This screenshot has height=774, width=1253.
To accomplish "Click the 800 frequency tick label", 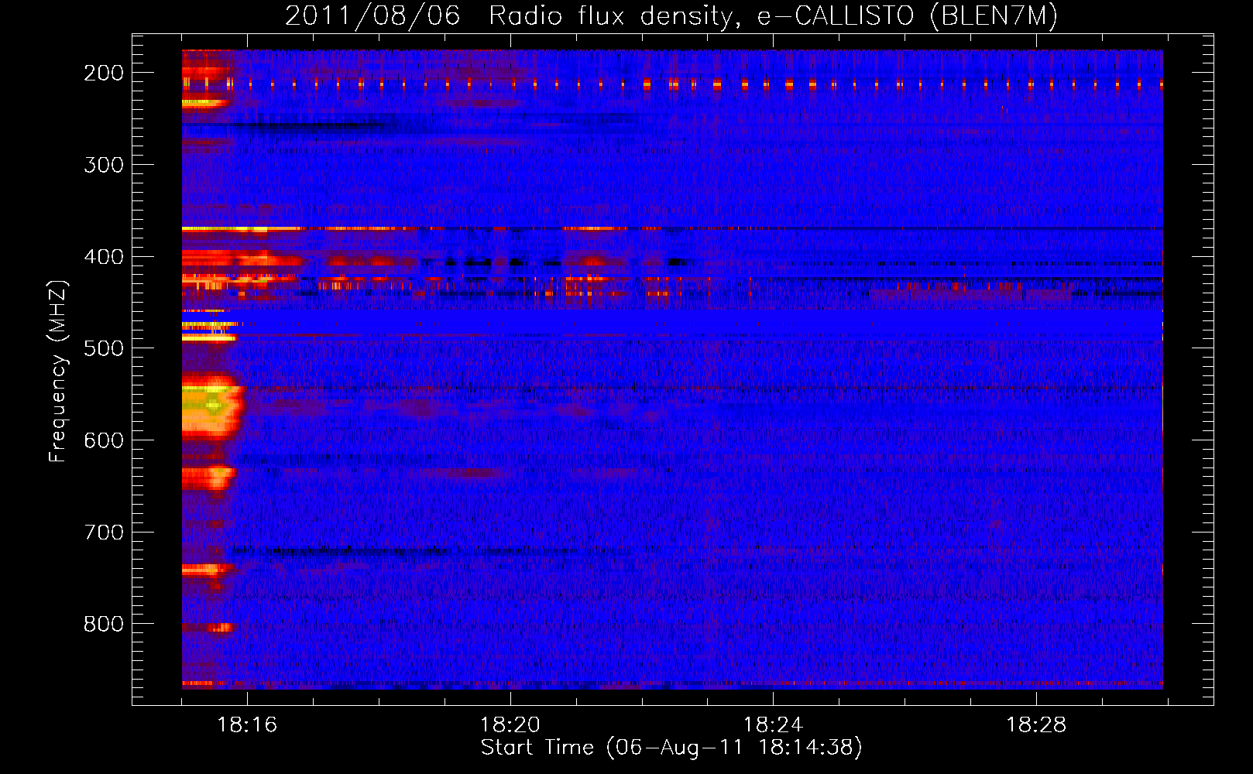I will (104, 625).
